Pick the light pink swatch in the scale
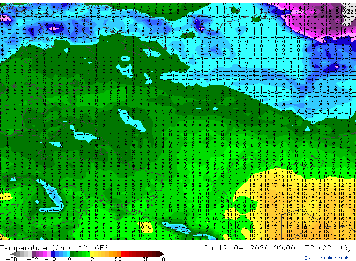 coord(49,254)
